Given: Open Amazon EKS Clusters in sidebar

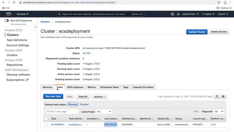Looking at the screenshot, I should click(x=12, y=55).
